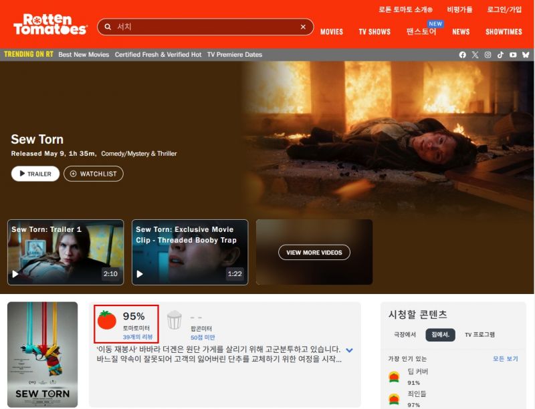Open the YouTube social icon
This screenshot has width=535, height=409.
click(513, 55)
